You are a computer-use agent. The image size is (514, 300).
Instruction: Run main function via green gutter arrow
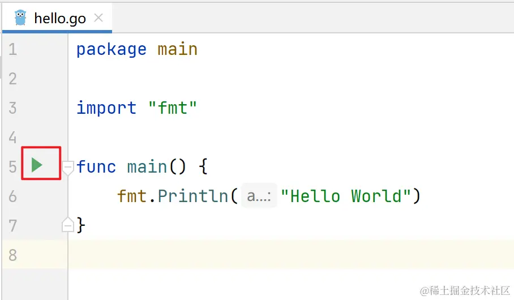pyautogui.click(x=37, y=165)
